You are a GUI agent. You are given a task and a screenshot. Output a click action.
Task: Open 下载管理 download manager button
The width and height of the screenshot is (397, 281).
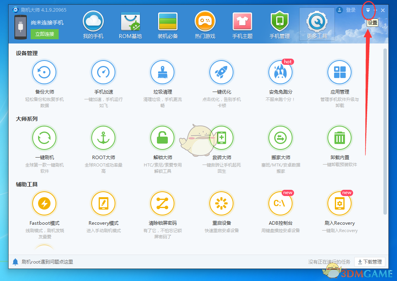point(370,262)
